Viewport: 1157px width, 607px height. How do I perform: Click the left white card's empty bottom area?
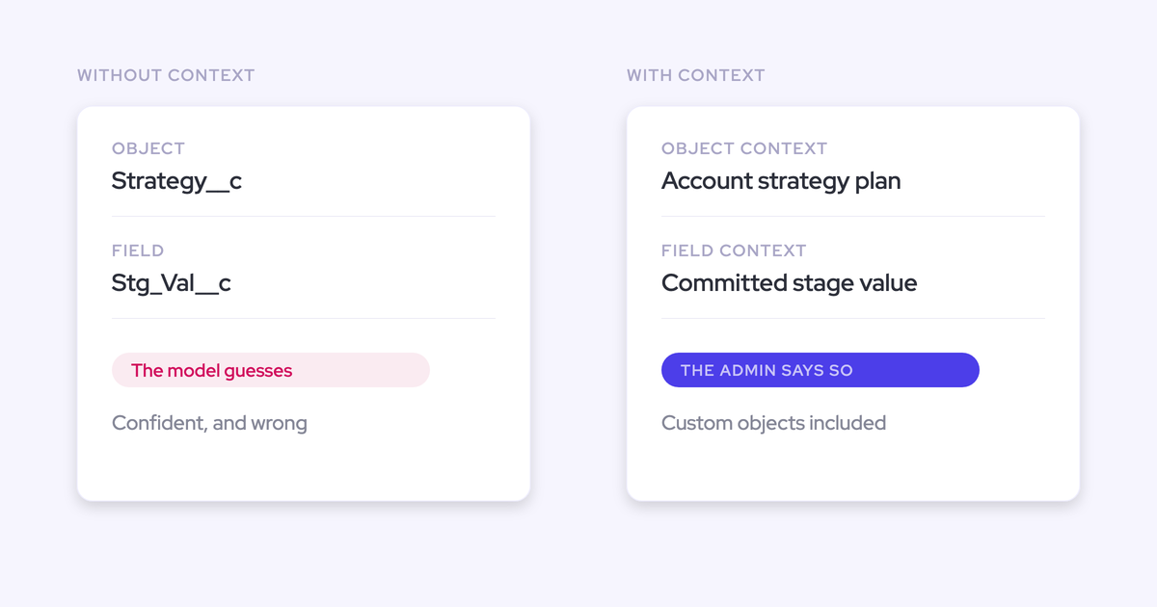click(x=304, y=469)
